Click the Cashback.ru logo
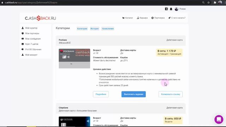226x127 pixels. [40, 18]
